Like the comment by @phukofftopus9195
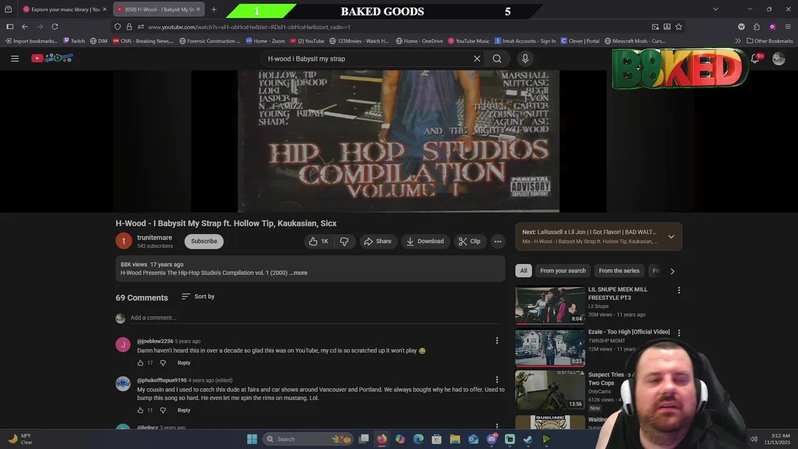 [x=140, y=410]
